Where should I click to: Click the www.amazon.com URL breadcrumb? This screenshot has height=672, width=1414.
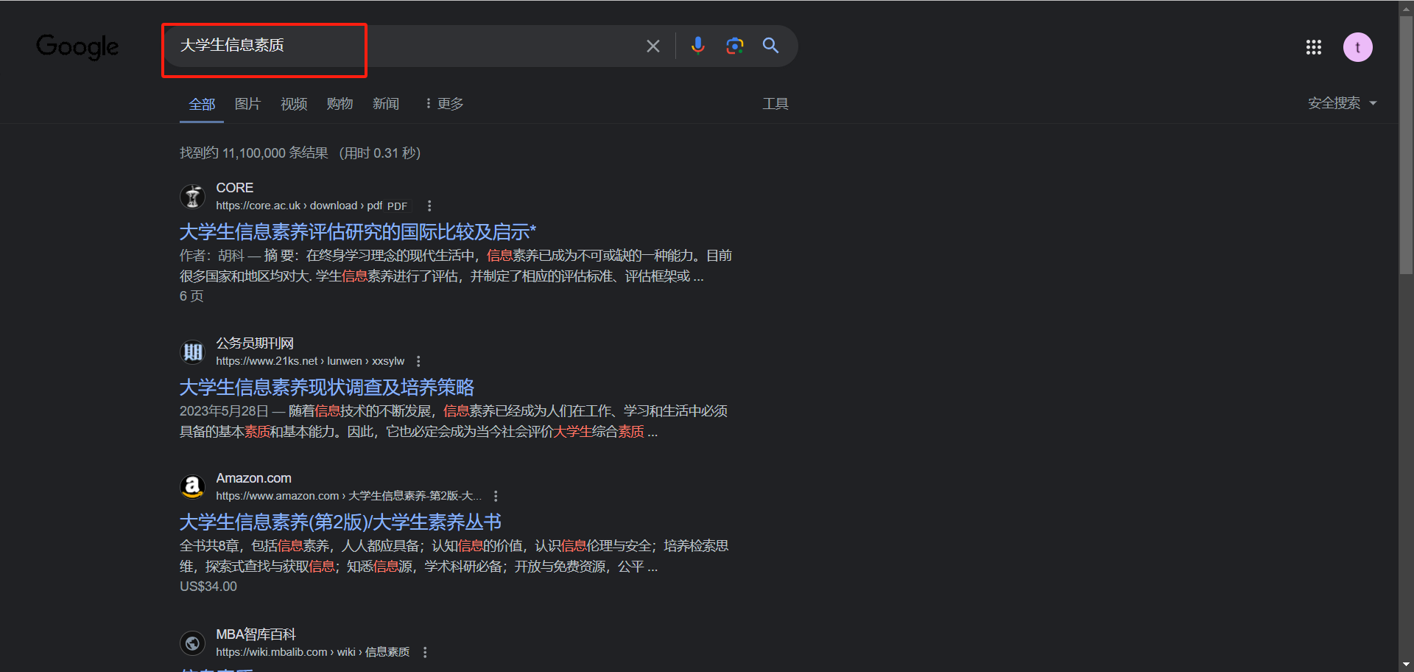tap(349, 497)
